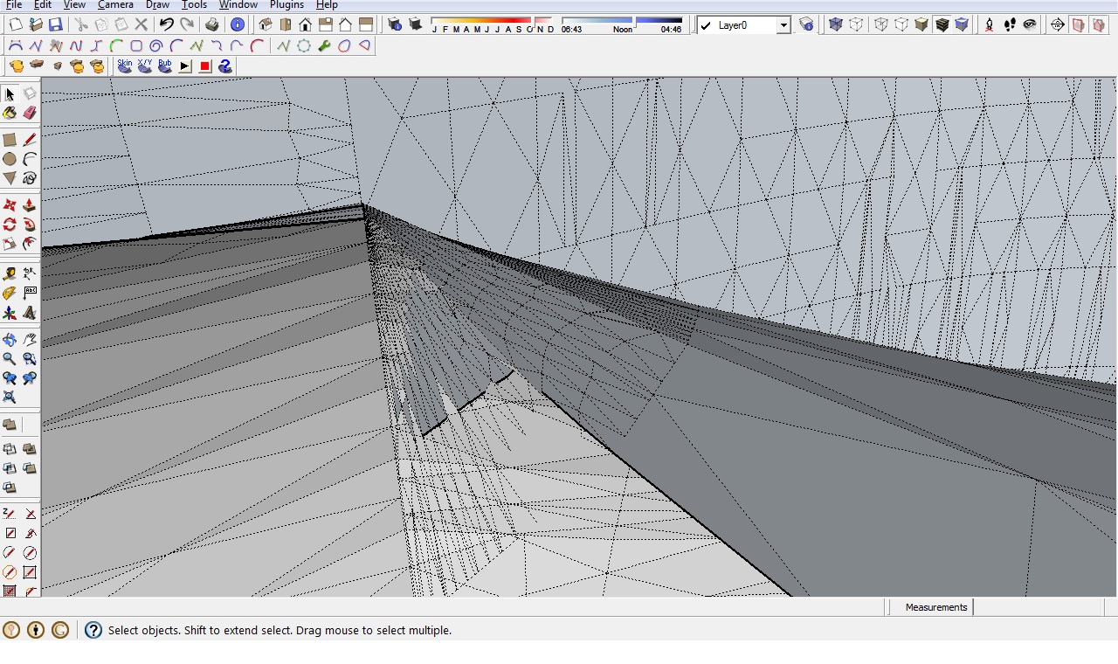Viewport: 1118px width, 664px height.
Task: Open the Plugins menu
Action: [286, 5]
